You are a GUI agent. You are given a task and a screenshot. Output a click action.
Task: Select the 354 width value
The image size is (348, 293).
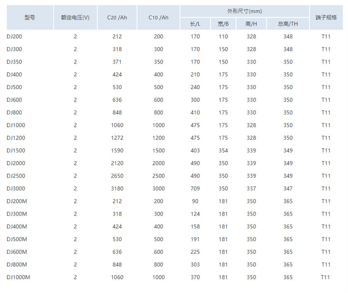click(223, 150)
